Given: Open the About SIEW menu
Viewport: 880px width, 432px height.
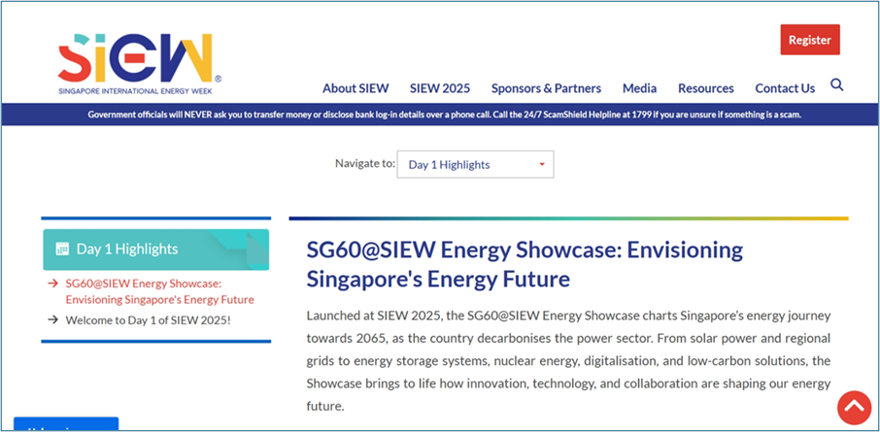Looking at the screenshot, I should click(355, 88).
